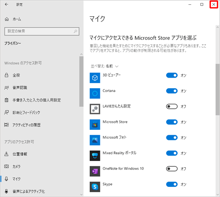Select 手書き入力と入力の個人用設定 clipboard icon

tap(7, 100)
